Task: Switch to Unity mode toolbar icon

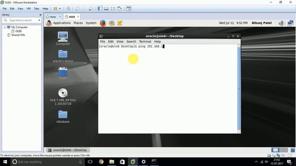Action: click(x=119, y=9)
